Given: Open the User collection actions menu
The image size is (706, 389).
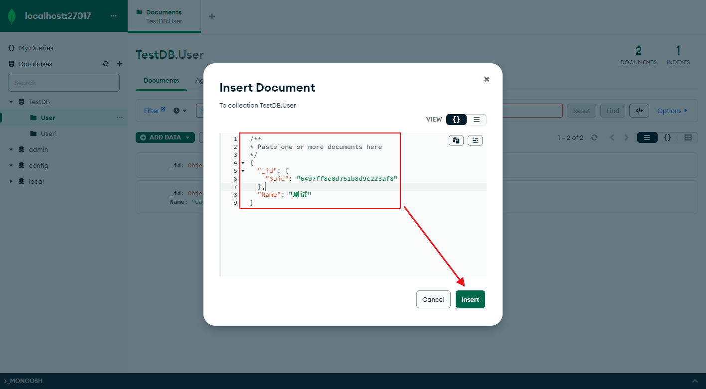Looking at the screenshot, I should [119, 118].
